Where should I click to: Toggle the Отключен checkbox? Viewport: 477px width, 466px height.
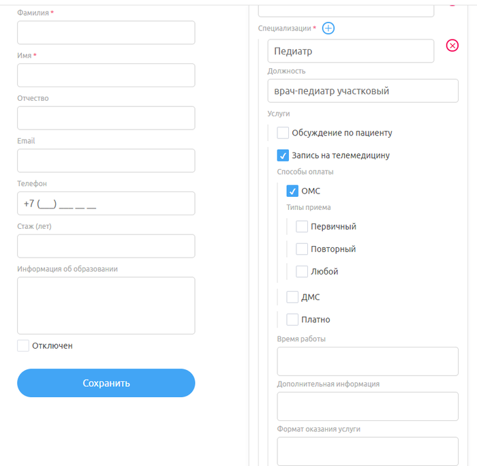click(23, 345)
